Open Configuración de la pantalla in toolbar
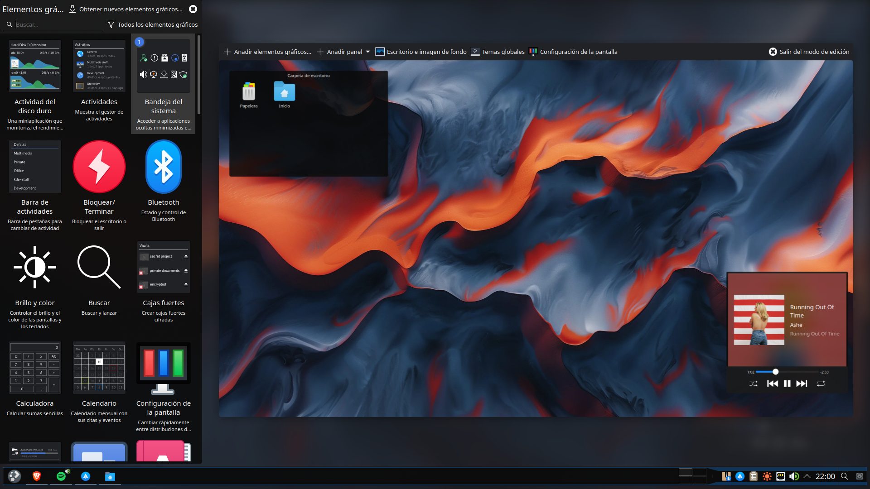The height and width of the screenshot is (489, 870). point(573,52)
